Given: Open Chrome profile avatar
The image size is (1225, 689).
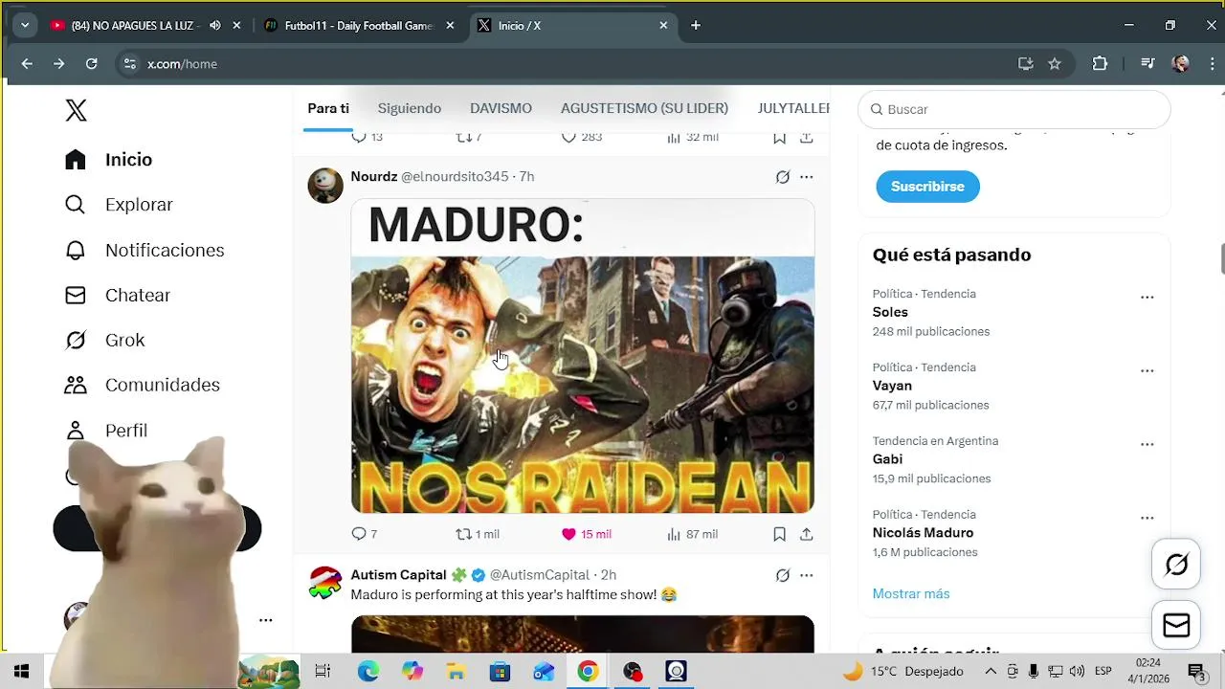Looking at the screenshot, I should pos(1181,64).
